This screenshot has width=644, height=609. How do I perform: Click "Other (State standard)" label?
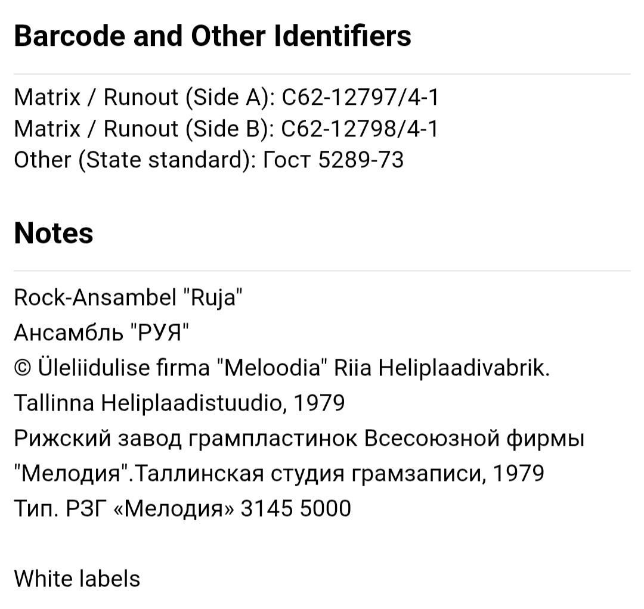point(135,160)
